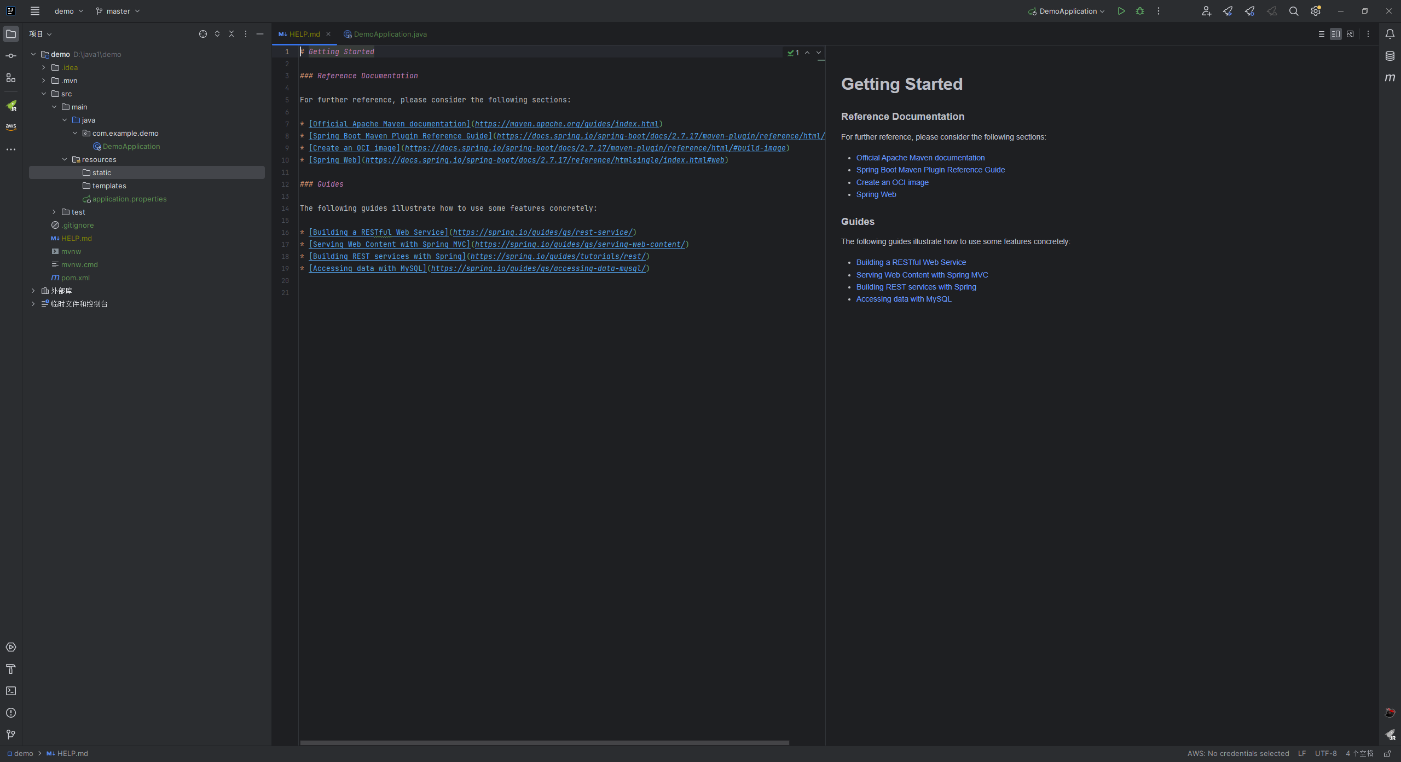This screenshot has height=762, width=1401.
Task: Open Search Everywhere magnifier icon
Action: coord(1294,11)
